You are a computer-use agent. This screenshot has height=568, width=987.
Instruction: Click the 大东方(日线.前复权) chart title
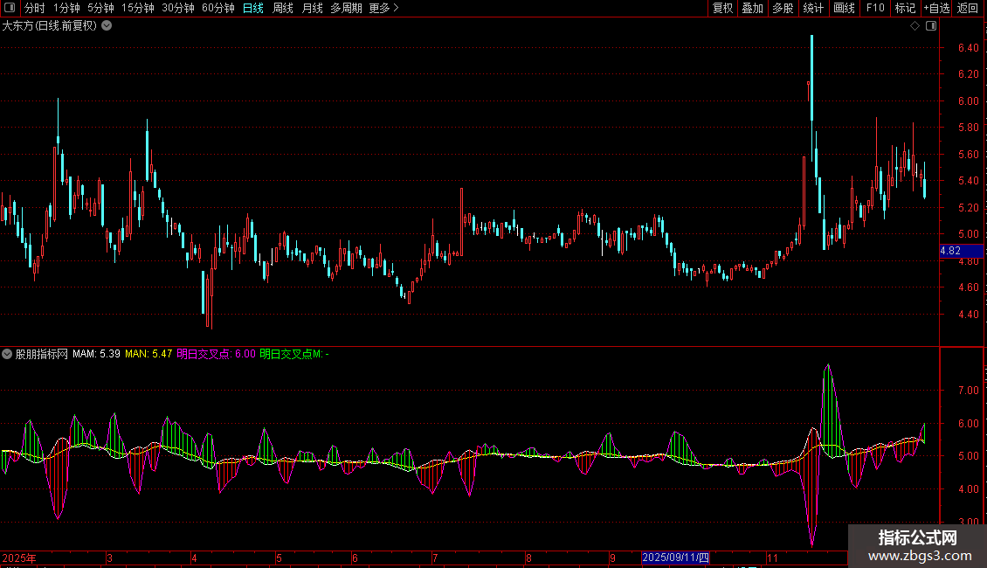click(x=50, y=26)
